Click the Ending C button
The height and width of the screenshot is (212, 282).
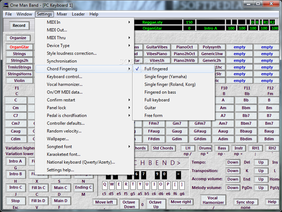point(84,188)
